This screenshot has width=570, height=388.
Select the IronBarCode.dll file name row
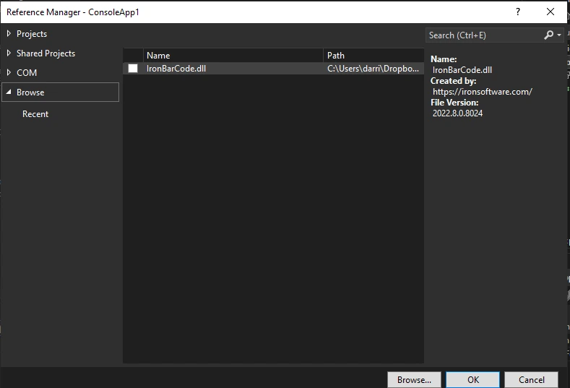[x=176, y=69]
